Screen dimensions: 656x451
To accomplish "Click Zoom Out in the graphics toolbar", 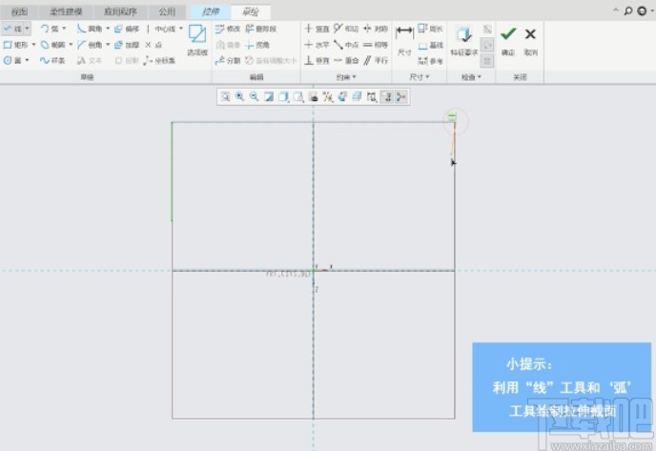I will (x=254, y=97).
